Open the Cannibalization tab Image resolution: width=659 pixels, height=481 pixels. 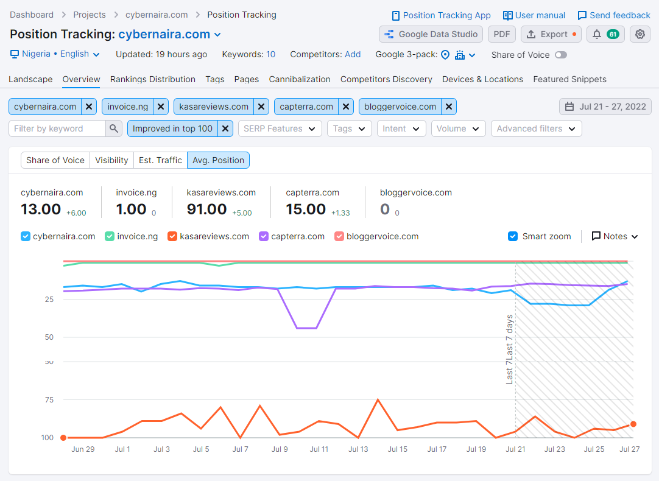pyautogui.click(x=300, y=79)
